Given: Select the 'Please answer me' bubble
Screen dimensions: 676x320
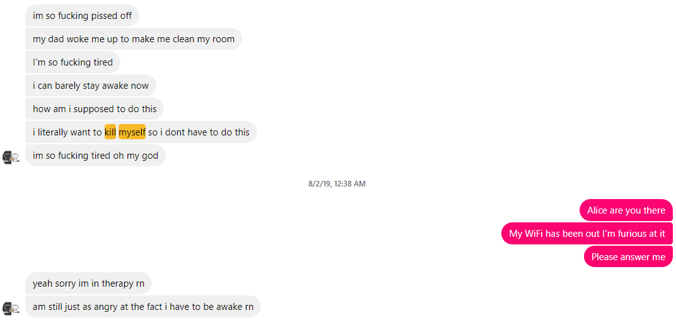Looking at the screenshot, I should pos(628,256).
